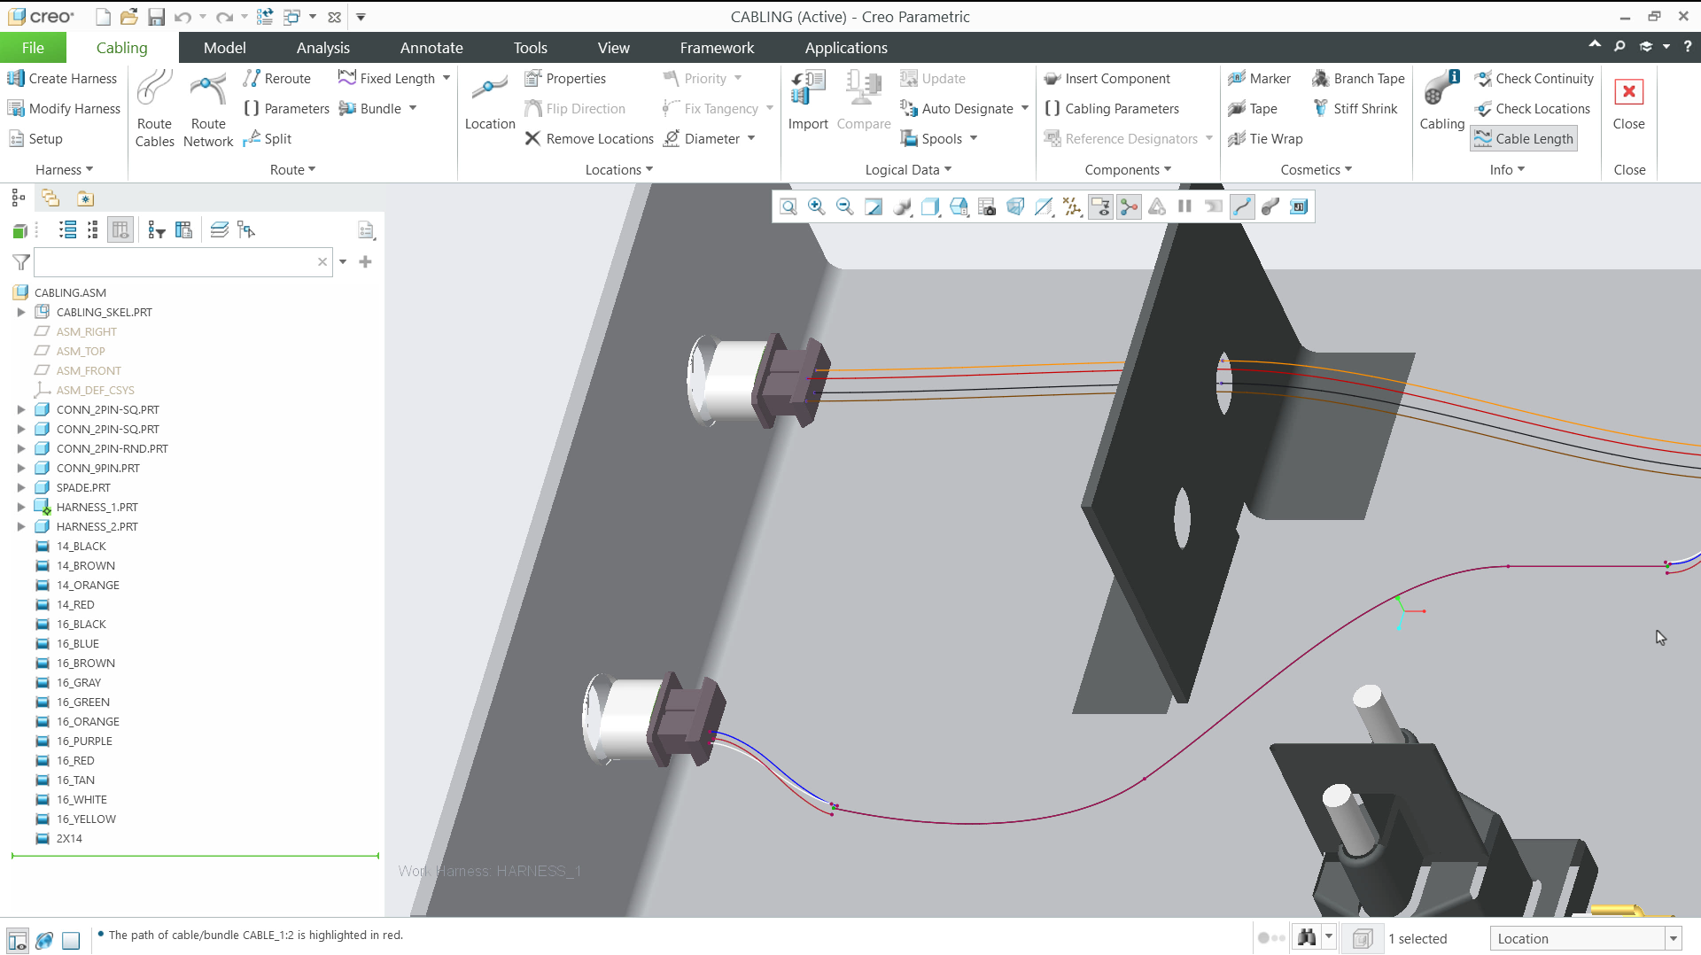Select the Location tool
Screen dimensions: 1701x955
click(x=490, y=102)
